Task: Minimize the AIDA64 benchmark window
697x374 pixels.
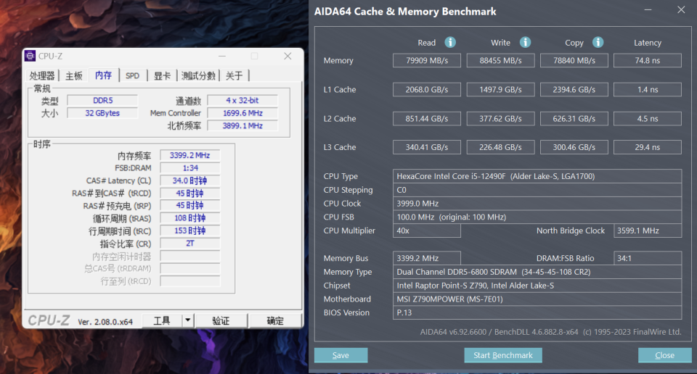Action: 648,9
